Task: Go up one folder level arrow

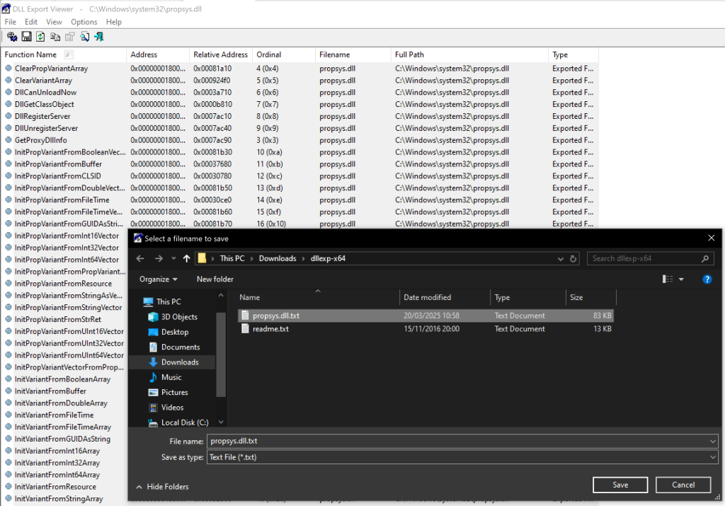Action: (186, 259)
